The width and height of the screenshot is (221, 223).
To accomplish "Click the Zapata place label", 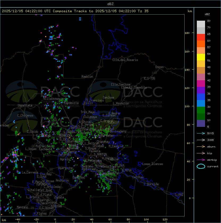I will [x=59, y=197].
